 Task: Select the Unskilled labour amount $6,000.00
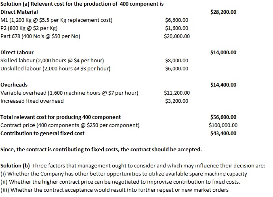point(176,69)
